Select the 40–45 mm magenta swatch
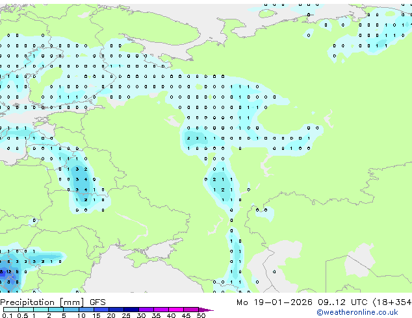The image size is (412, 318). point(176,310)
